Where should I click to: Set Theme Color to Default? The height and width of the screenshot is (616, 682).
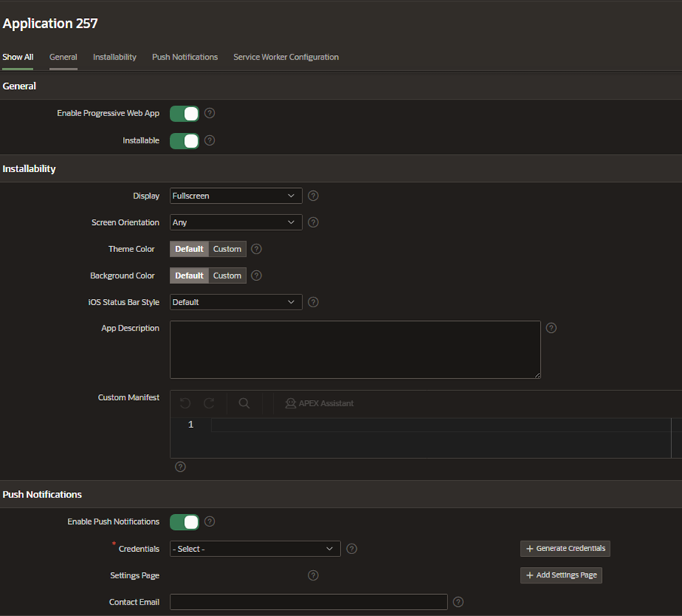189,249
